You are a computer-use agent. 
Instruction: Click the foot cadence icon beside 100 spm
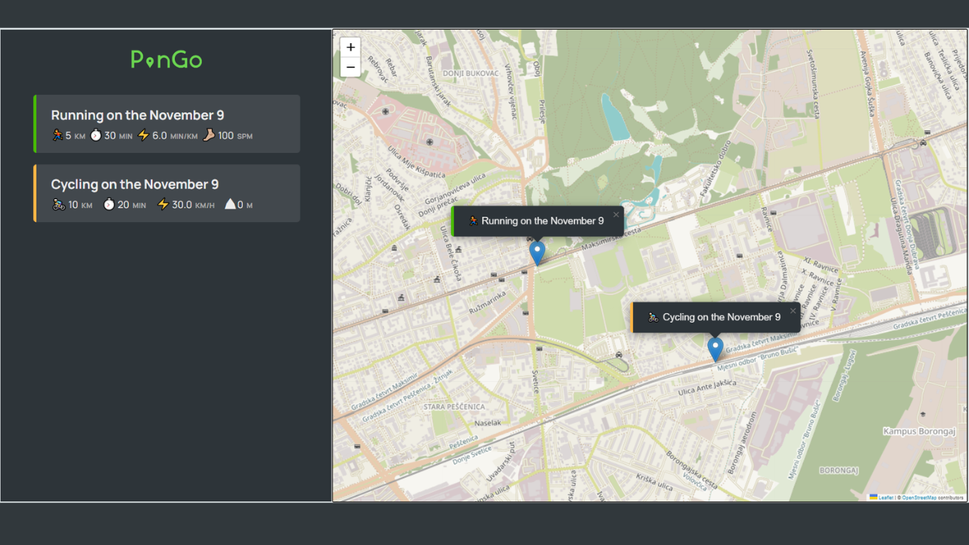[x=209, y=135]
